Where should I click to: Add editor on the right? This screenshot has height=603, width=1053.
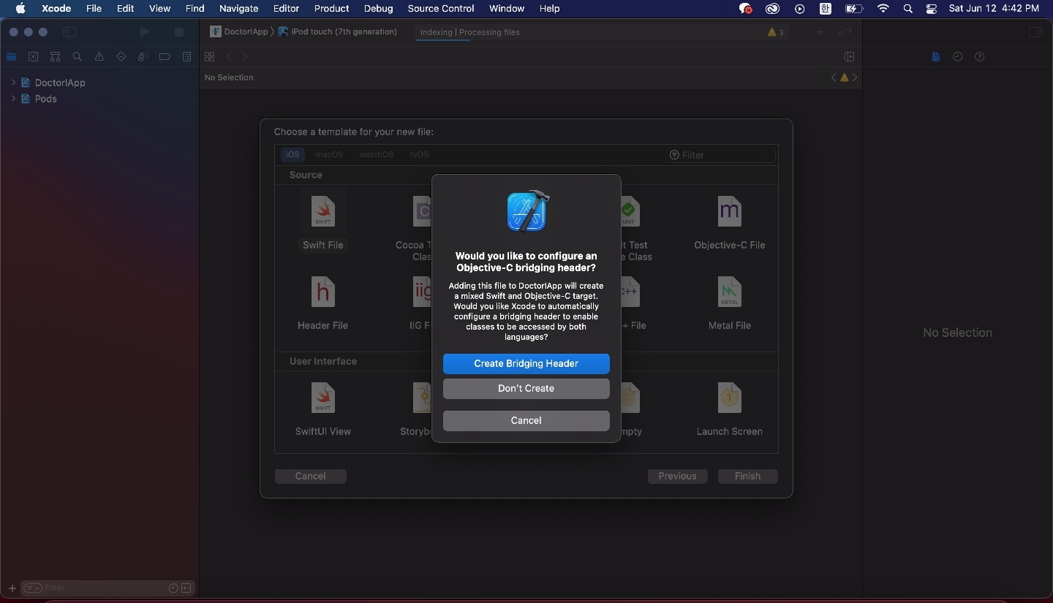point(849,57)
